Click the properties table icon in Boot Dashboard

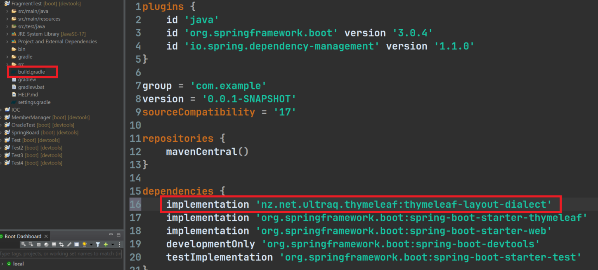click(x=76, y=244)
